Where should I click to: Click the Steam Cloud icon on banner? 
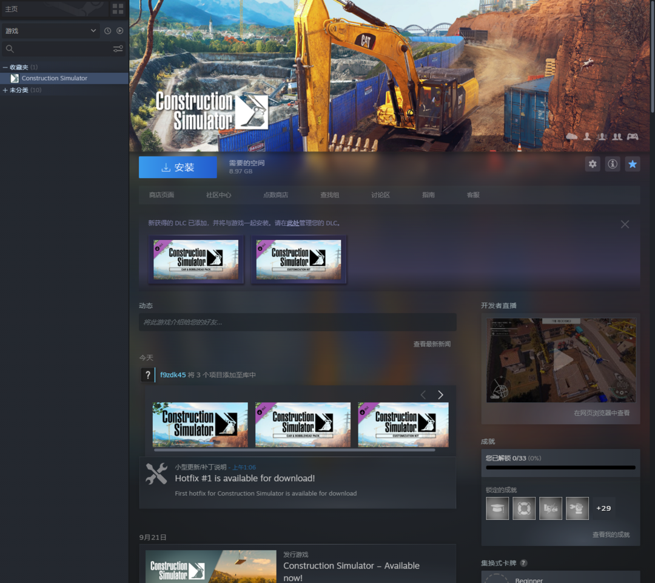click(x=571, y=136)
